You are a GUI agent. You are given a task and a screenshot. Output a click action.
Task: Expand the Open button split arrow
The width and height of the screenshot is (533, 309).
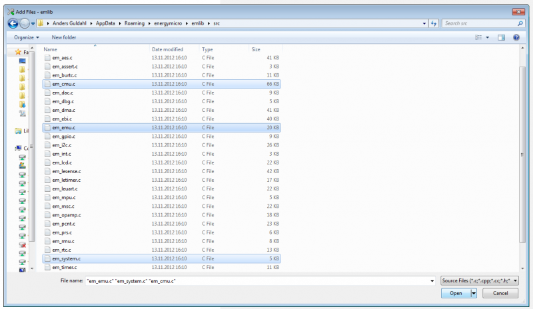[474, 293]
